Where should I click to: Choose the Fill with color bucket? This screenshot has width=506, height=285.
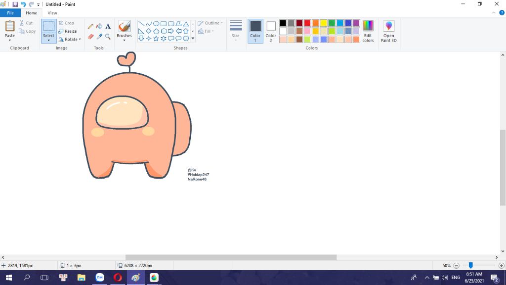point(99,27)
